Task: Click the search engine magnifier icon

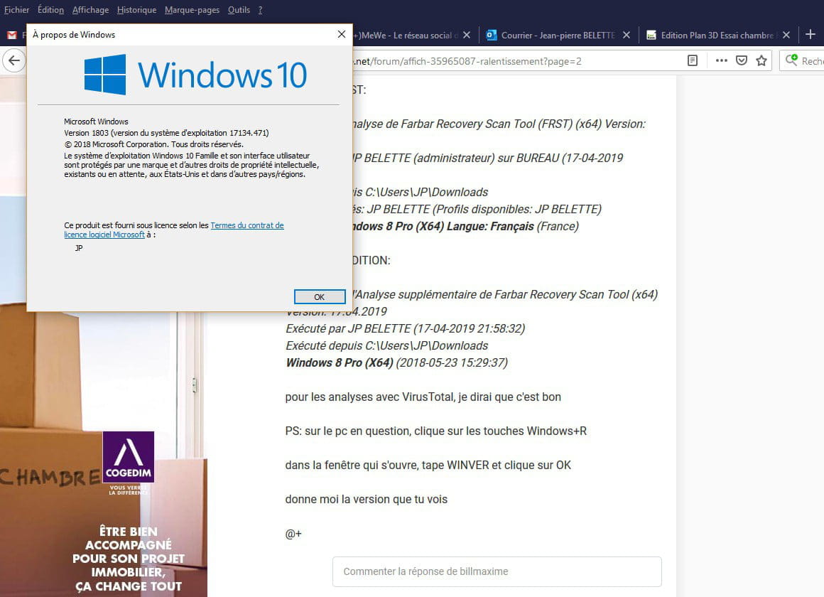Action: (791, 60)
